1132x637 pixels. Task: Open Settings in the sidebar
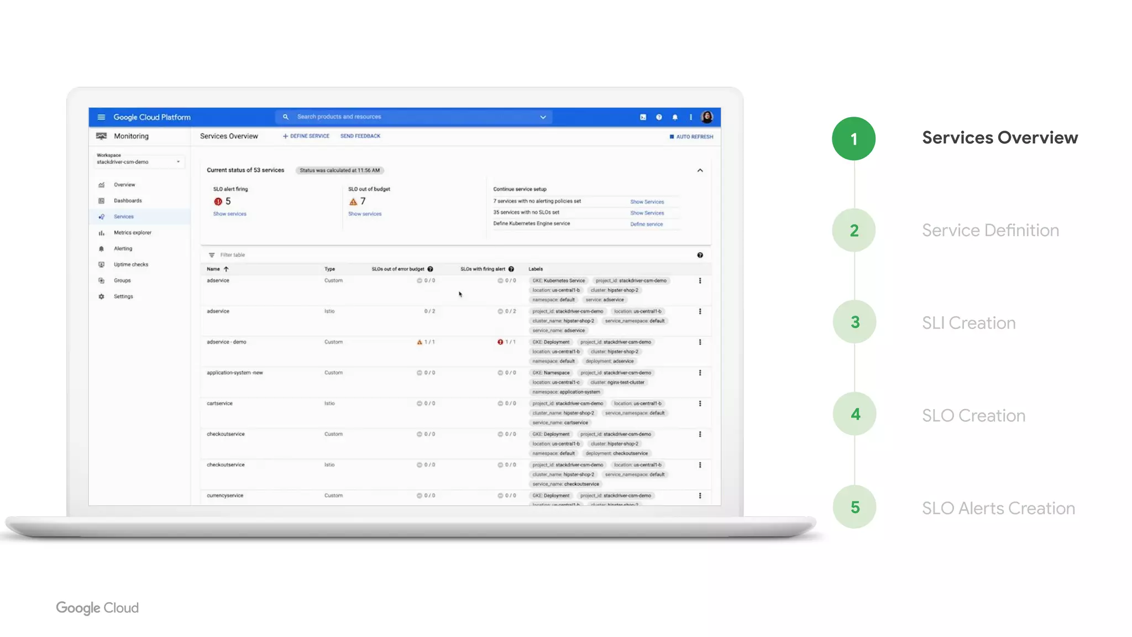pos(123,297)
